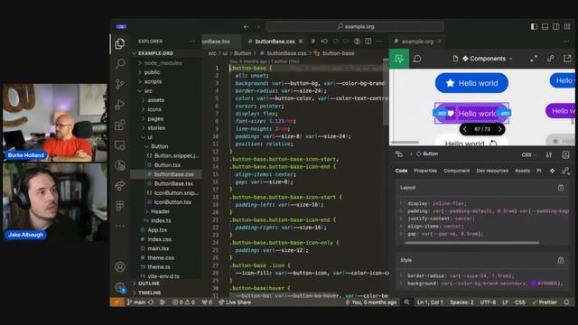The height and width of the screenshot is (325, 578).
Task: Click the customize layout icon in title bar
Action: [567, 26]
